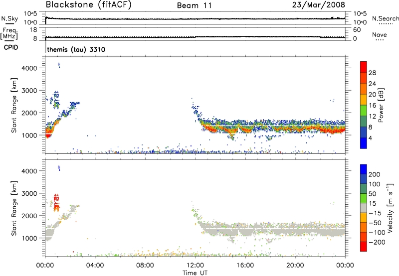This screenshot has height=276, width=399.
Task: Click the N.Sky noise trace line
Action: coord(195,19)
